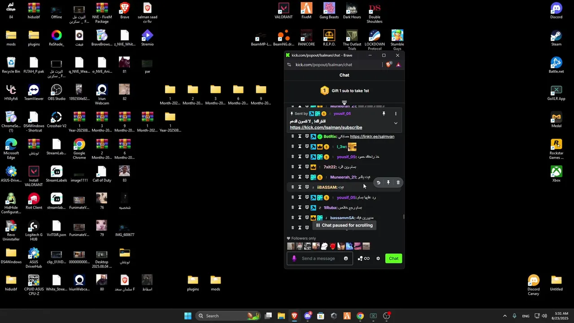The width and height of the screenshot is (574, 323).
Task: Select the Xbox desktop icon
Action: coord(556,174)
